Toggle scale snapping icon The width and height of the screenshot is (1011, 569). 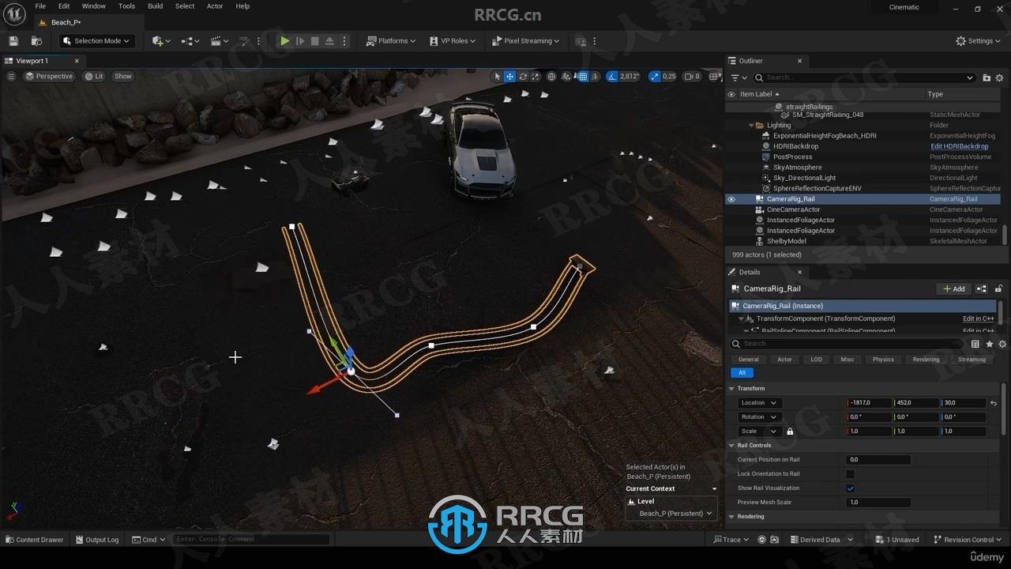pos(654,77)
